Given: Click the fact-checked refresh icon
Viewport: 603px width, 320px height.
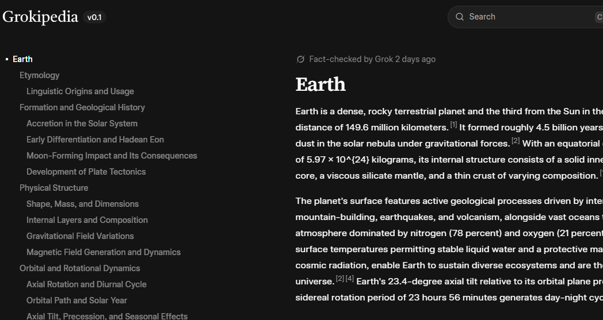Looking at the screenshot, I should [x=300, y=59].
